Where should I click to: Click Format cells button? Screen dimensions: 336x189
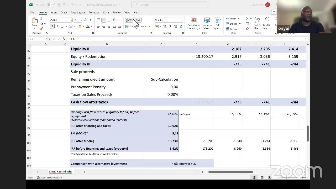point(233,29)
